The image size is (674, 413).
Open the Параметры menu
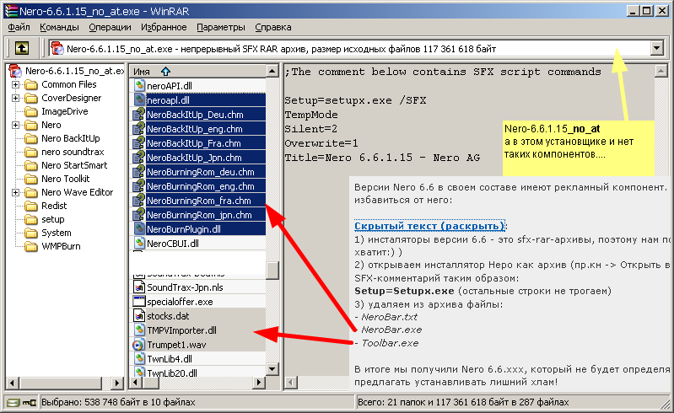[221, 27]
